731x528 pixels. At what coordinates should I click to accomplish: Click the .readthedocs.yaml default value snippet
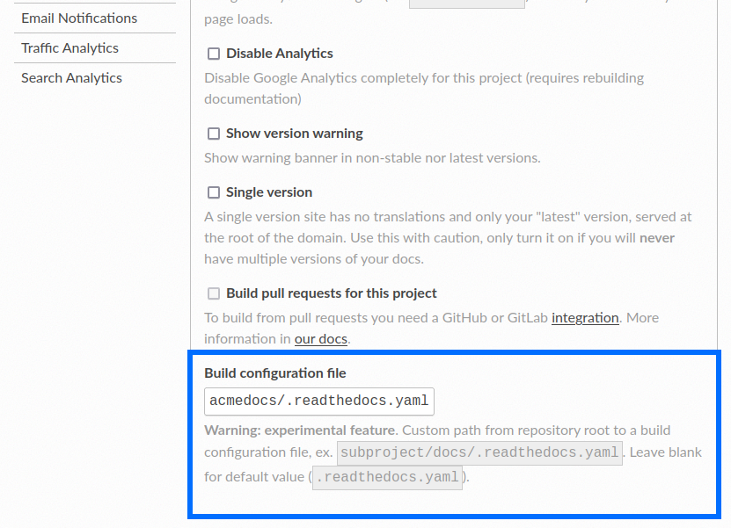pos(386,477)
